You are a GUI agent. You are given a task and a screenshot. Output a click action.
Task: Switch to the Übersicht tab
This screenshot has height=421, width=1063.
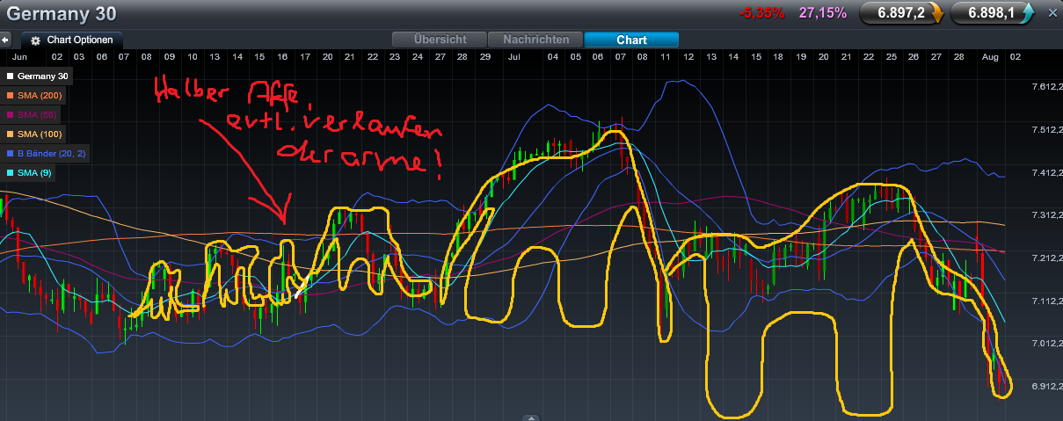pos(440,40)
